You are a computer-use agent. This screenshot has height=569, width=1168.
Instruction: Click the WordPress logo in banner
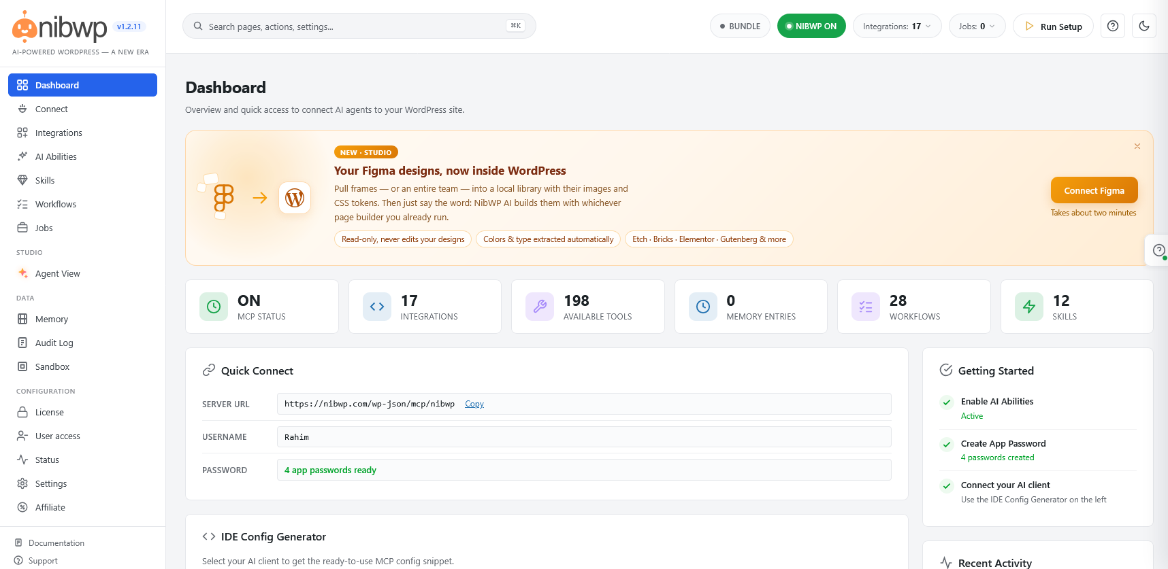295,198
